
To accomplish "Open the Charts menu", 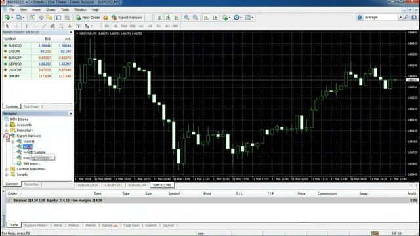I will coord(51,10).
